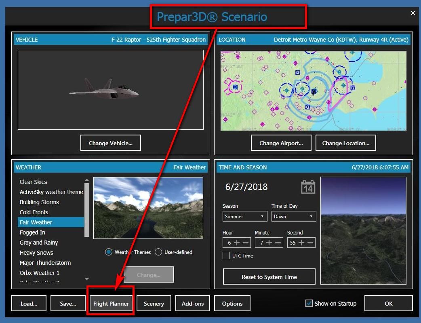Click the Second input field value
The height and width of the screenshot is (323, 421).
[x=293, y=243]
